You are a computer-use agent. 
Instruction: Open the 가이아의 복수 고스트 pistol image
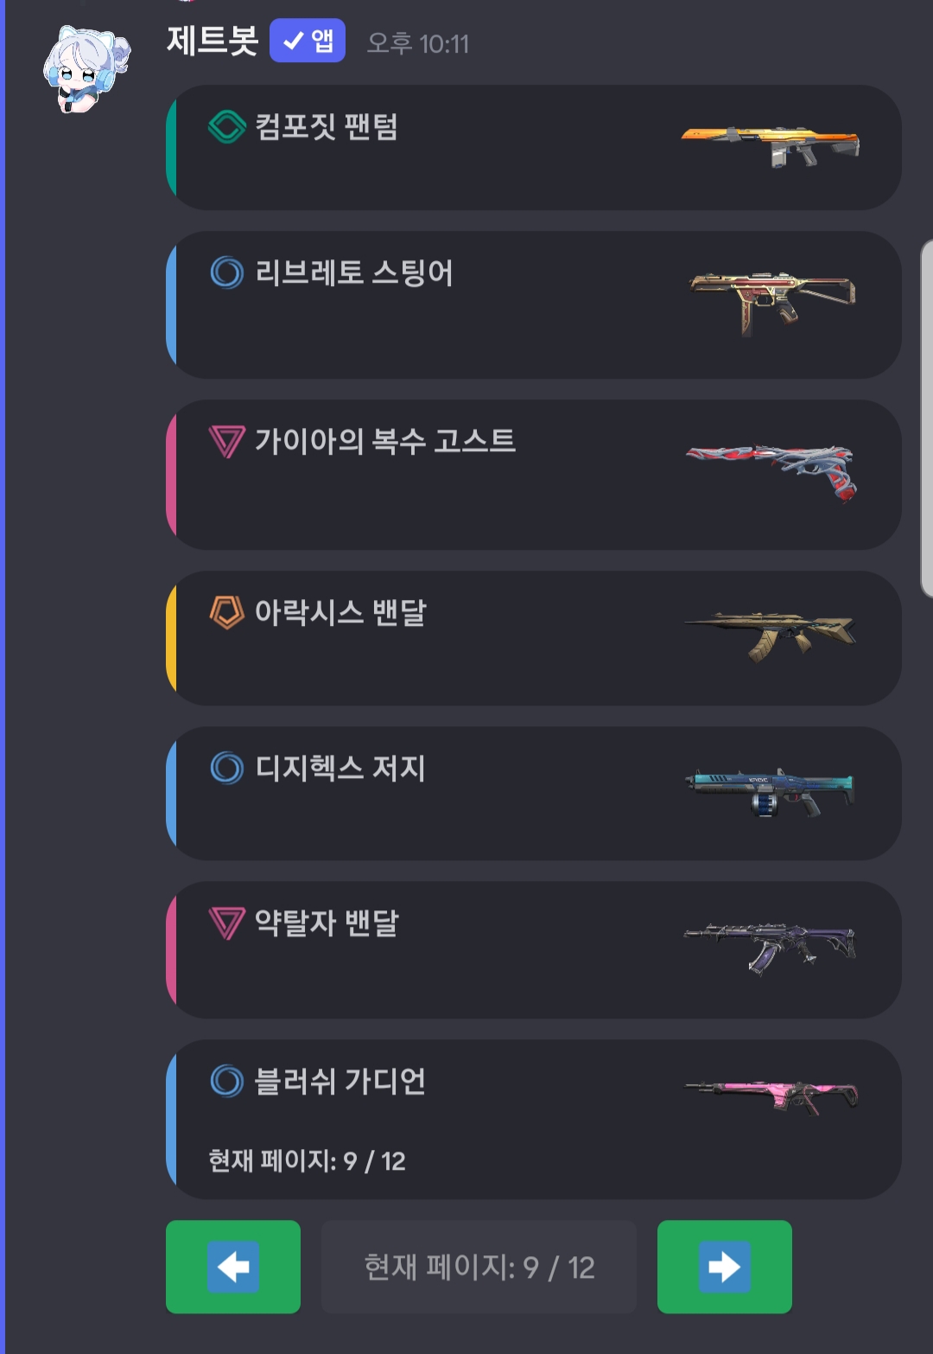(x=771, y=471)
